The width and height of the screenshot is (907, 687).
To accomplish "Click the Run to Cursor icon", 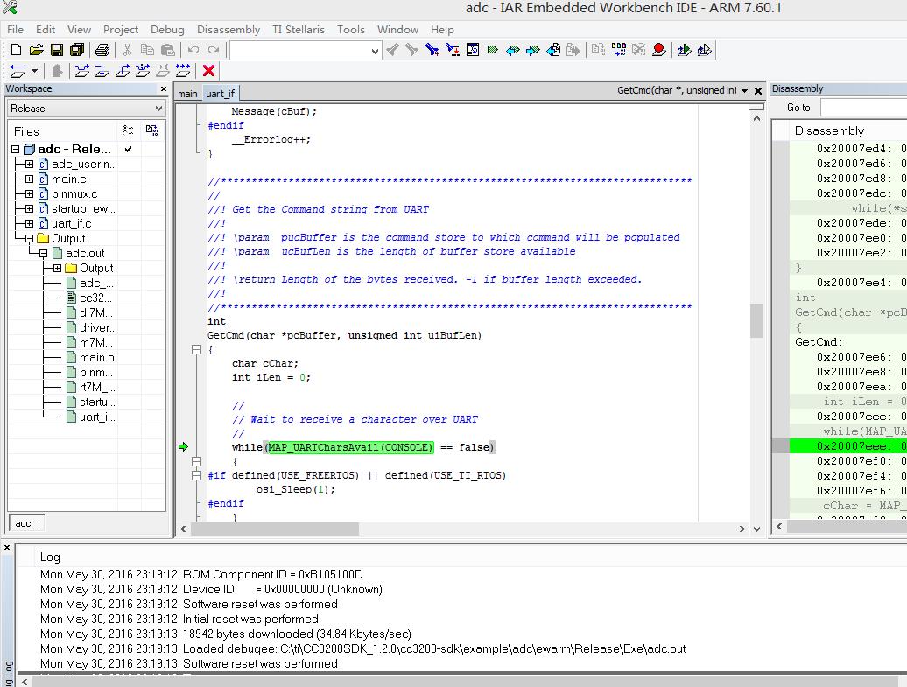I will point(163,71).
